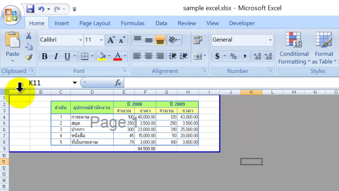
Task: Open Number dialog launcher
Action: coord(270,70)
